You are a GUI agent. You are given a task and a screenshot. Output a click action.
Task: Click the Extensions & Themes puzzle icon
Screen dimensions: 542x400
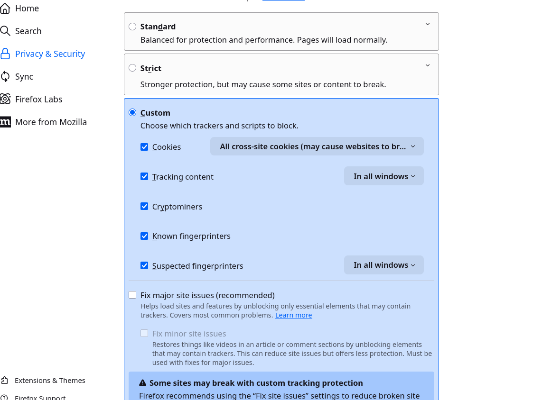pos(5,380)
